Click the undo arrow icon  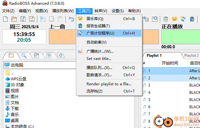[71, 19]
